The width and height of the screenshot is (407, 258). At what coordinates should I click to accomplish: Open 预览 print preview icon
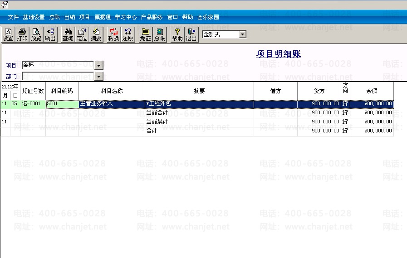click(x=36, y=34)
